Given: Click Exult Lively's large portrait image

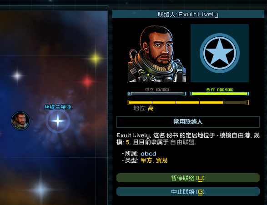Looking at the screenshot, I should pyautogui.click(x=157, y=54).
